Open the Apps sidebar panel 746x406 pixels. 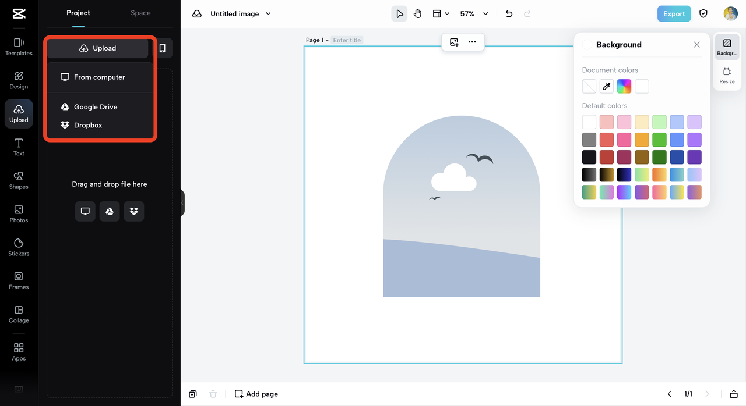pyautogui.click(x=19, y=352)
